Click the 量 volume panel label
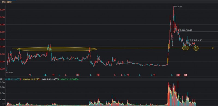218x106 pixels. click(1, 79)
